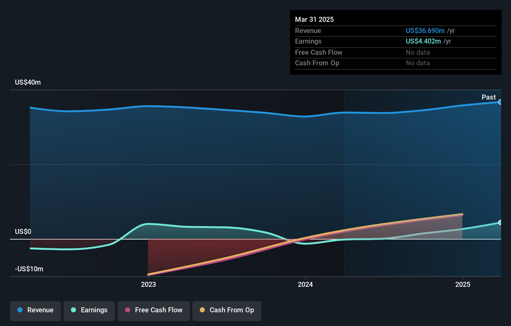
Task: Click the US$0 y-axis label
Action: (x=23, y=231)
